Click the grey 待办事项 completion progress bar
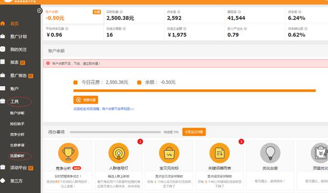 (x=115, y=132)
